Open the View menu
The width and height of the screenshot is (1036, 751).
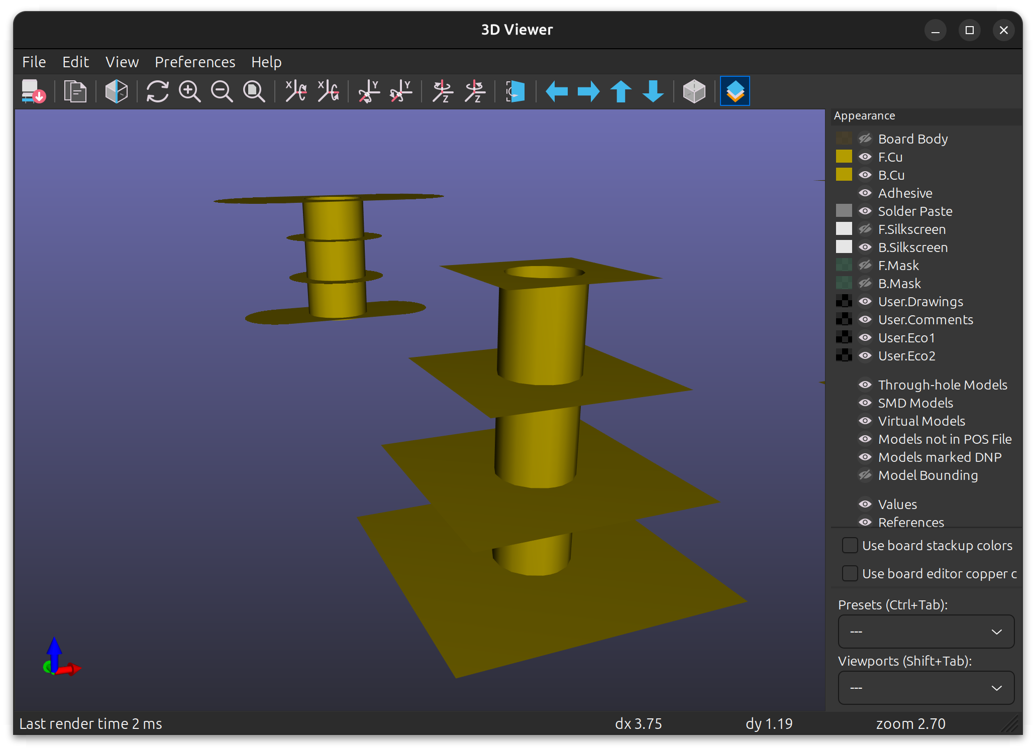tap(122, 62)
